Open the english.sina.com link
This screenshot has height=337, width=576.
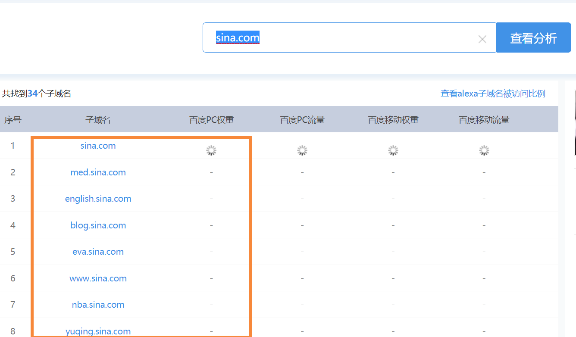click(x=98, y=199)
